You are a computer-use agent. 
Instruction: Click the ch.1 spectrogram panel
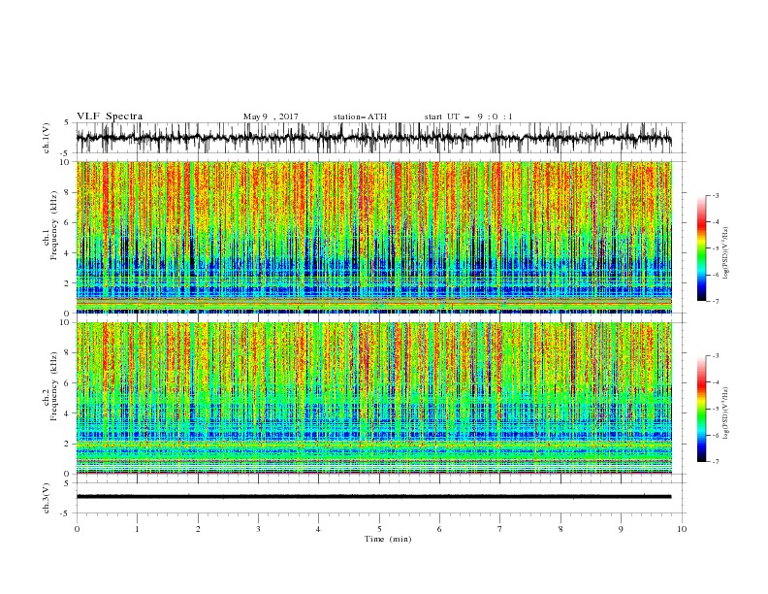pos(373,237)
